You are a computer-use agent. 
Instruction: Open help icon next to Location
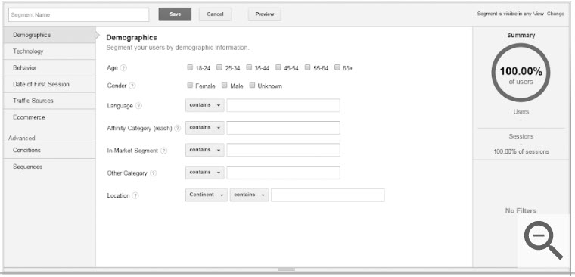(135, 195)
